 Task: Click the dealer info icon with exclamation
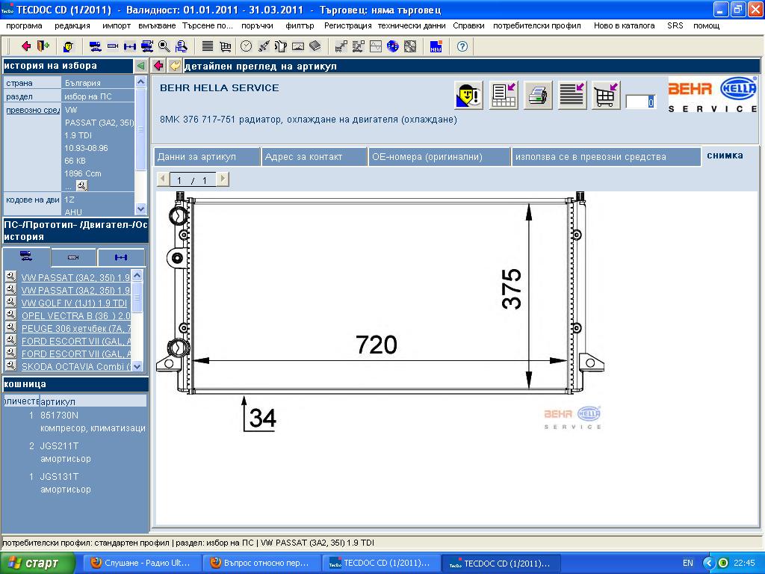[x=468, y=96]
